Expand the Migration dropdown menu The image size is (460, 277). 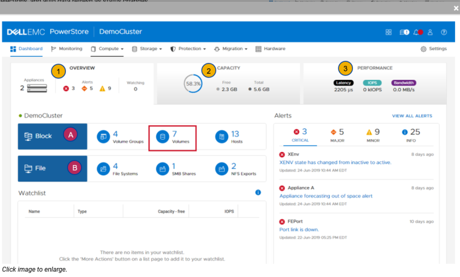231,49
